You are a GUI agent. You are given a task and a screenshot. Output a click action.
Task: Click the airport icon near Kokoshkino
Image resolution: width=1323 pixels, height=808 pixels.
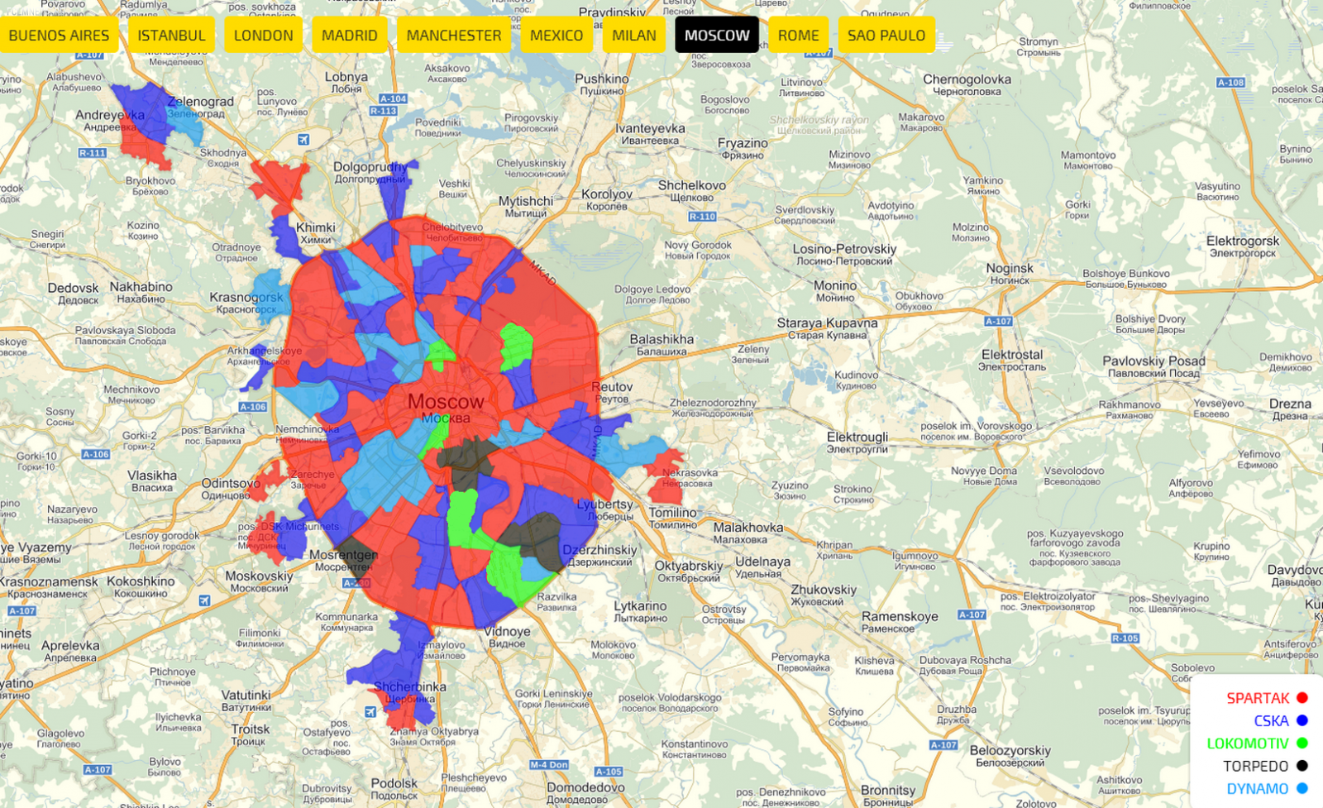[204, 600]
